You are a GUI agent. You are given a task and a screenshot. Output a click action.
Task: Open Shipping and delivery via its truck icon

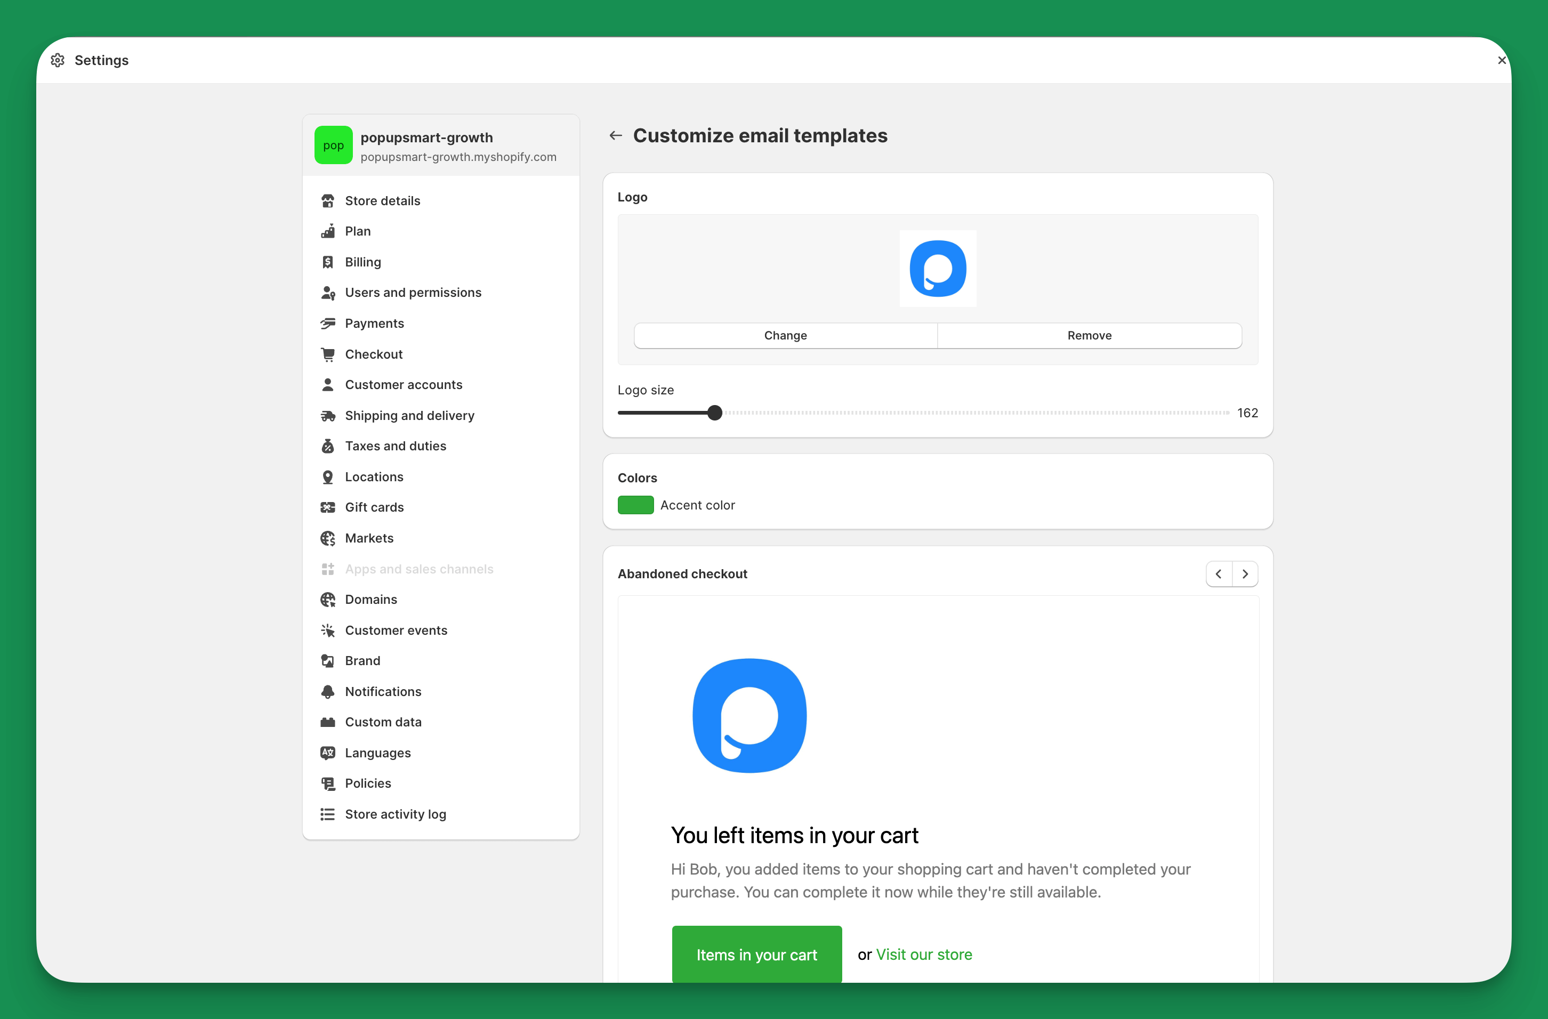(x=328, y=415)
